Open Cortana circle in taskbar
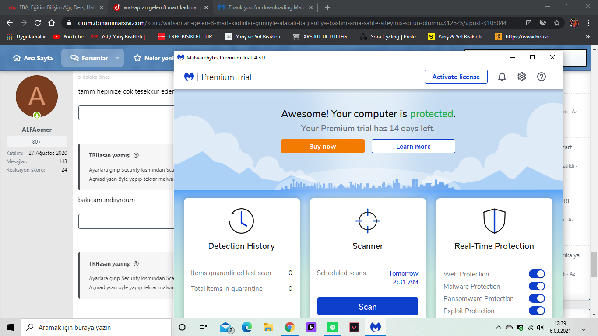This screenshot has width=598, height=336. tap(182, 327)
